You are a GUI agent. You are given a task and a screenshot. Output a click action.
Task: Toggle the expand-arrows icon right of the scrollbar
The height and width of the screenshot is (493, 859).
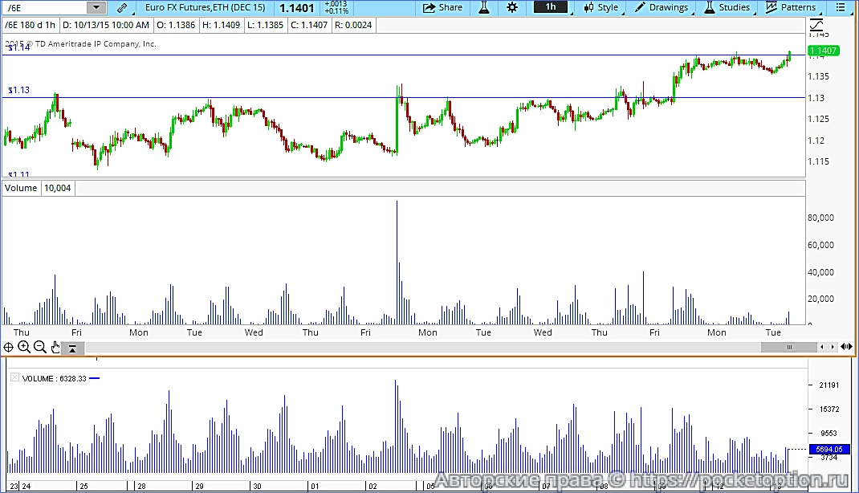point(846,347)
